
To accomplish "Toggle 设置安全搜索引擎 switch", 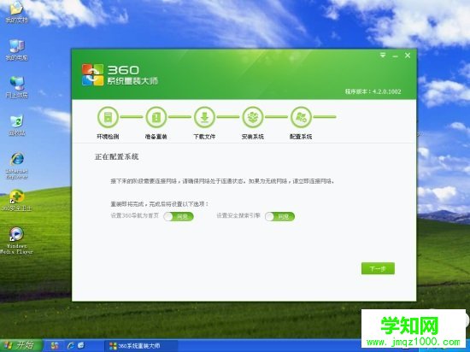I will pyautogui.click(x=280, y=216).
